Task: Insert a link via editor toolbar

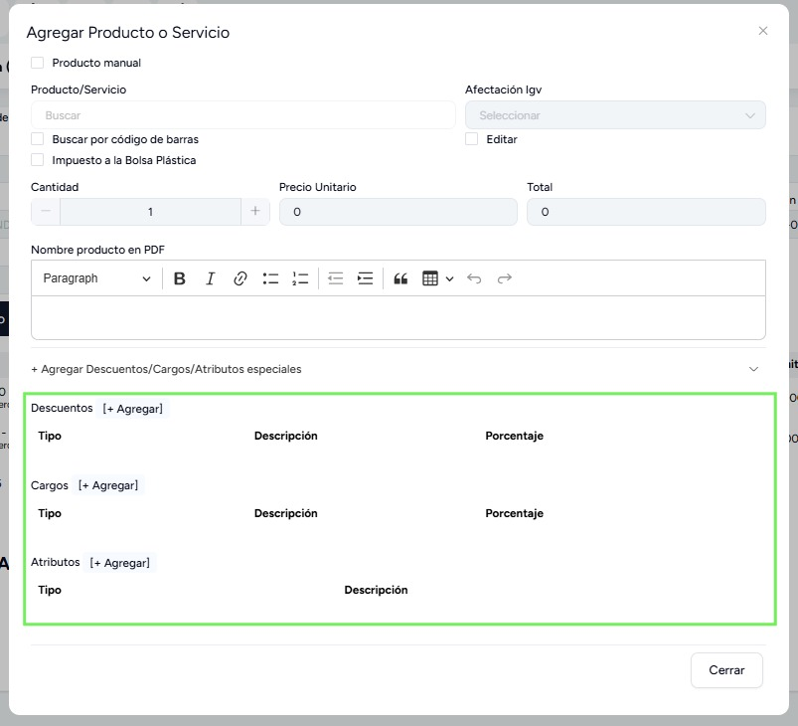Action: 240,278
